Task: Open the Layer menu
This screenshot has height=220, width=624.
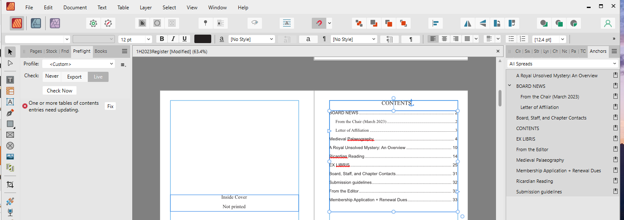Action: pos(145,8)
